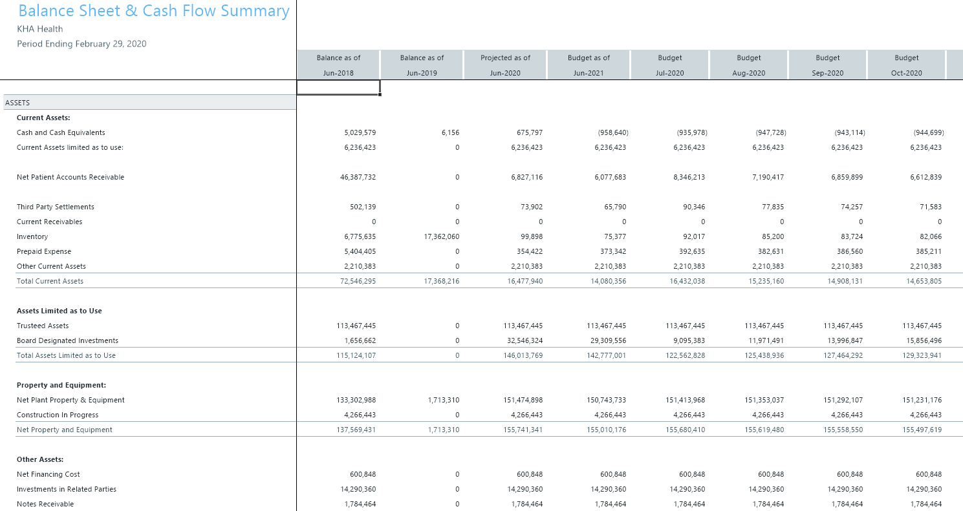
Task: Click the Balance Sheet & Cash Flow Summary title
Action: tap(153, 11)
